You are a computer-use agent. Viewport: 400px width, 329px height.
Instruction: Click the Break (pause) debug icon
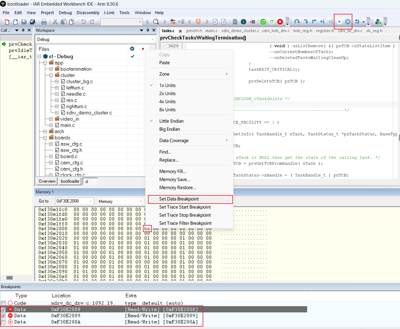pyautogui.click(x=348, y=21)
